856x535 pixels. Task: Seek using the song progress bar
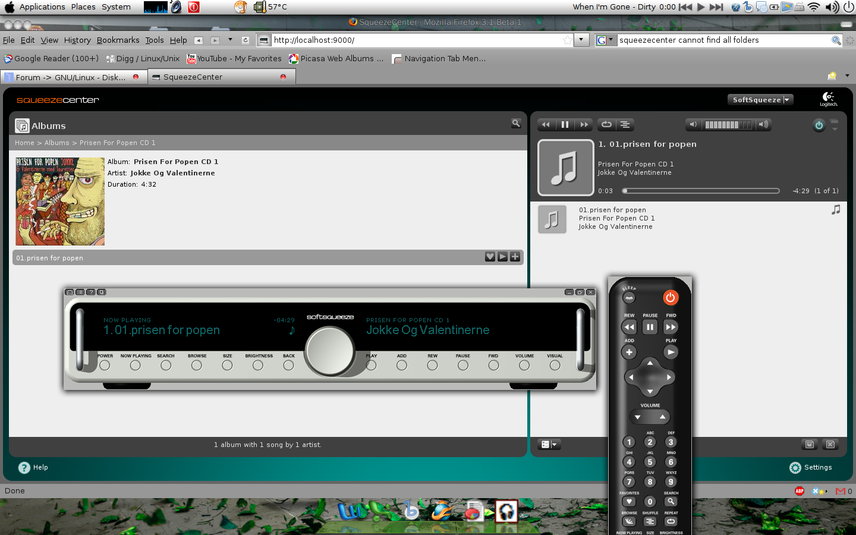701,191
